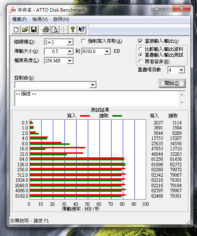Open the 說明(H) menu
This screenshot has height=236, width=197.
61,19
